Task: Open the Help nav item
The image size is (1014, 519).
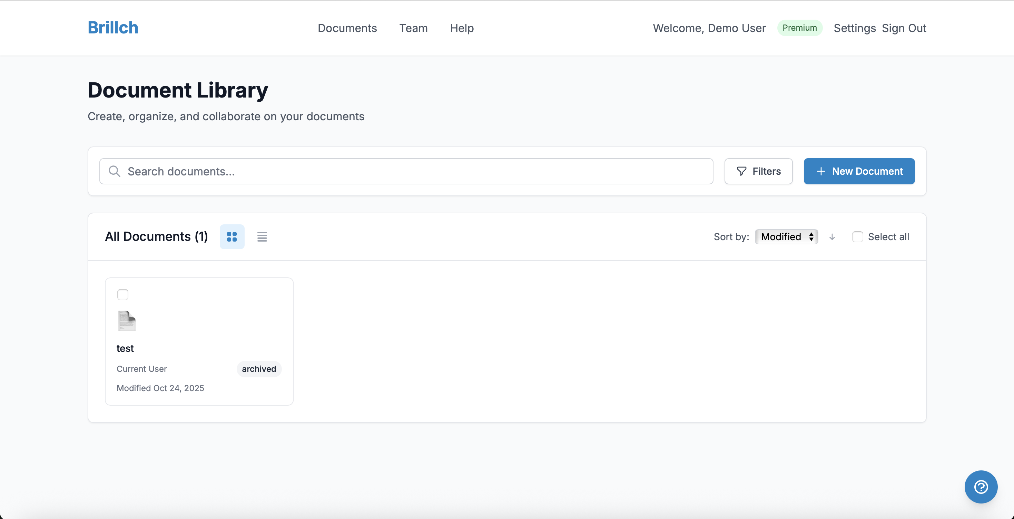Action: [462, 28]
